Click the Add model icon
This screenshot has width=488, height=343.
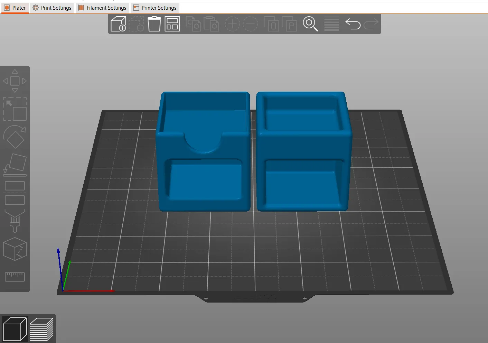118,24
